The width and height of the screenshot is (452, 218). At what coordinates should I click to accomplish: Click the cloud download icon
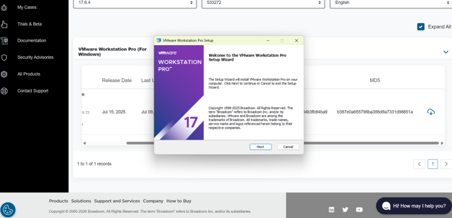pyautogui.click(x=431, y=112)
